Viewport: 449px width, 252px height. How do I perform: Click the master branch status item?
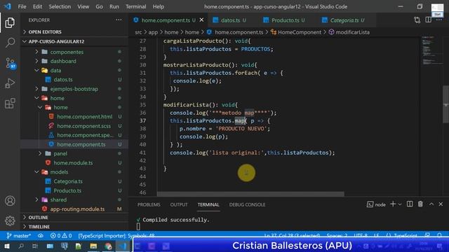[x=19, y=236]
